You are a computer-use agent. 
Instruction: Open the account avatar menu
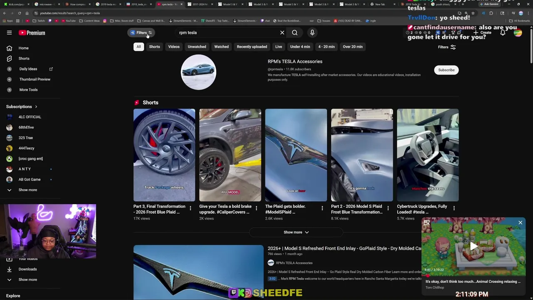click(x=518, y=32)
